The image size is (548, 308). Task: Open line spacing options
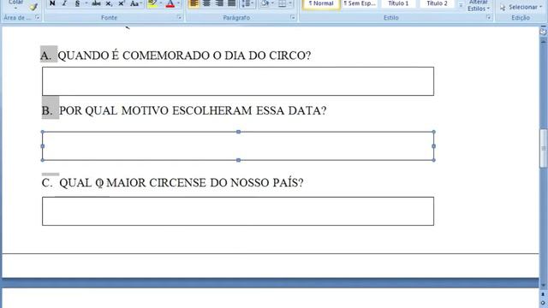click(x=247, y=3)
